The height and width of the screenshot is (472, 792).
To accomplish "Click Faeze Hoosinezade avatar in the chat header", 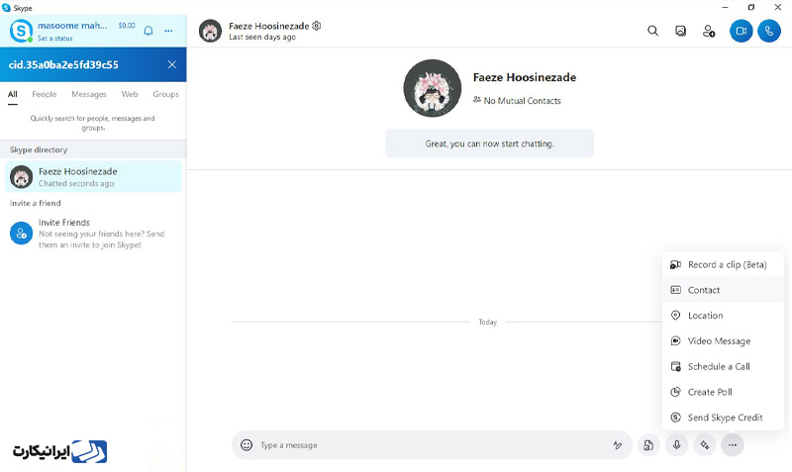I will [x=210, y=31].
